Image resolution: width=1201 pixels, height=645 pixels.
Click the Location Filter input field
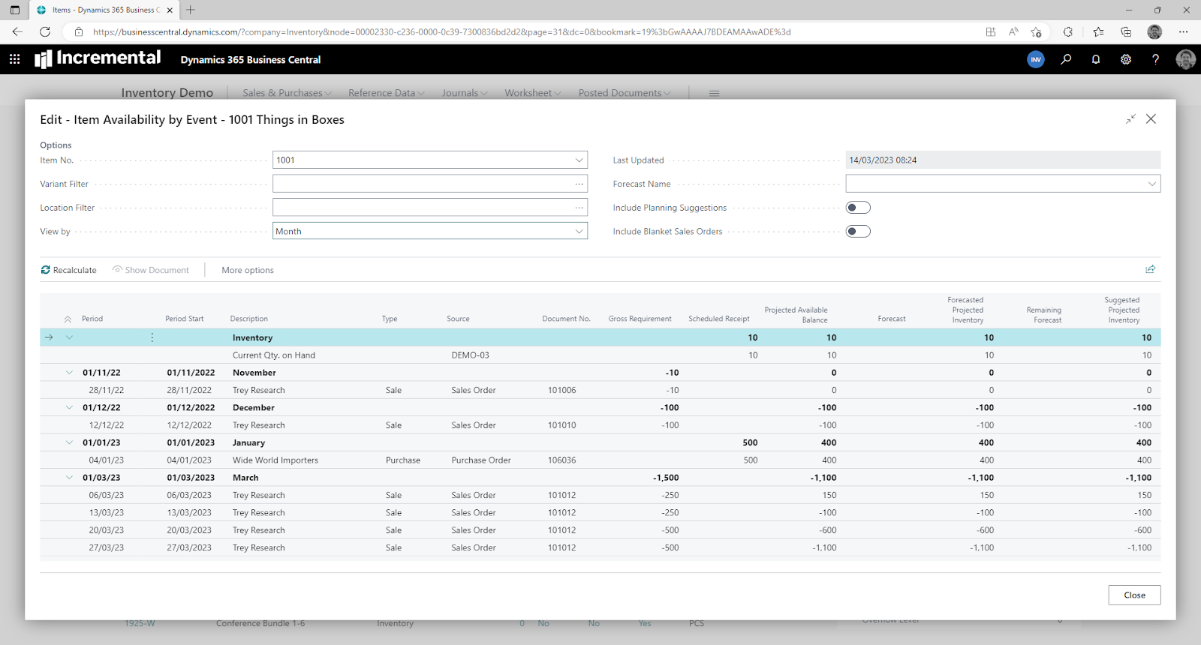coord(429,208)
